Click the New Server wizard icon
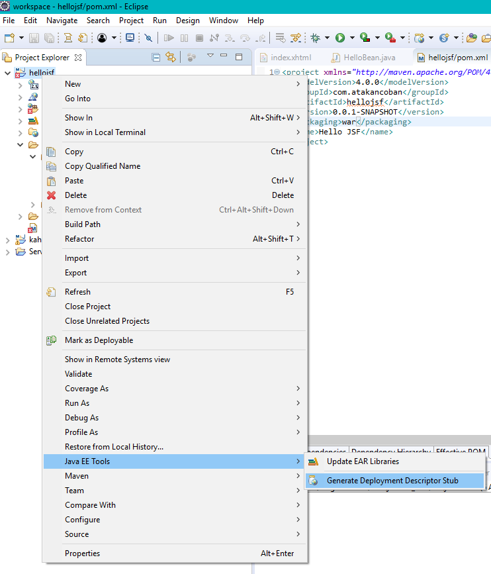The height and width of the screenshot is (574, 491). pyautogui.click(x=420, y=38)
